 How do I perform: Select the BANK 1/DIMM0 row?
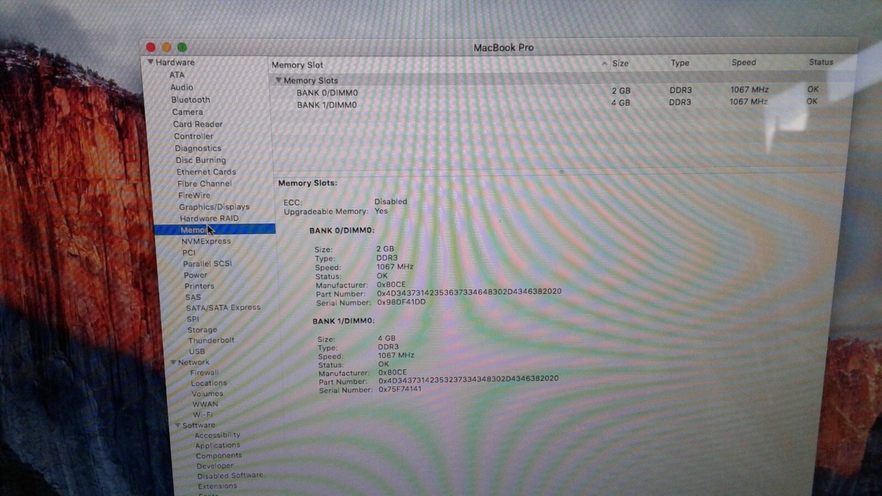click(x=558, y=104)
